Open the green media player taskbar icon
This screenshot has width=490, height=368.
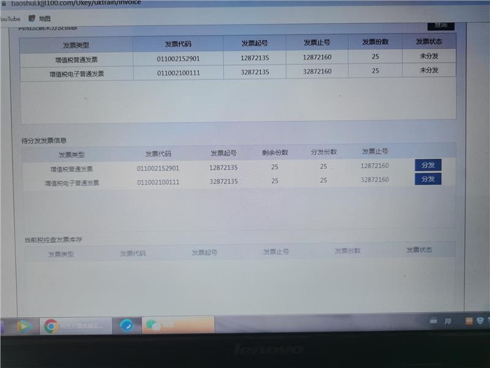24,326
